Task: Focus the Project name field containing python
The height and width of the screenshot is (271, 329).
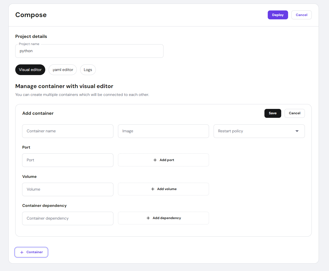Action: tap(89, 51)
